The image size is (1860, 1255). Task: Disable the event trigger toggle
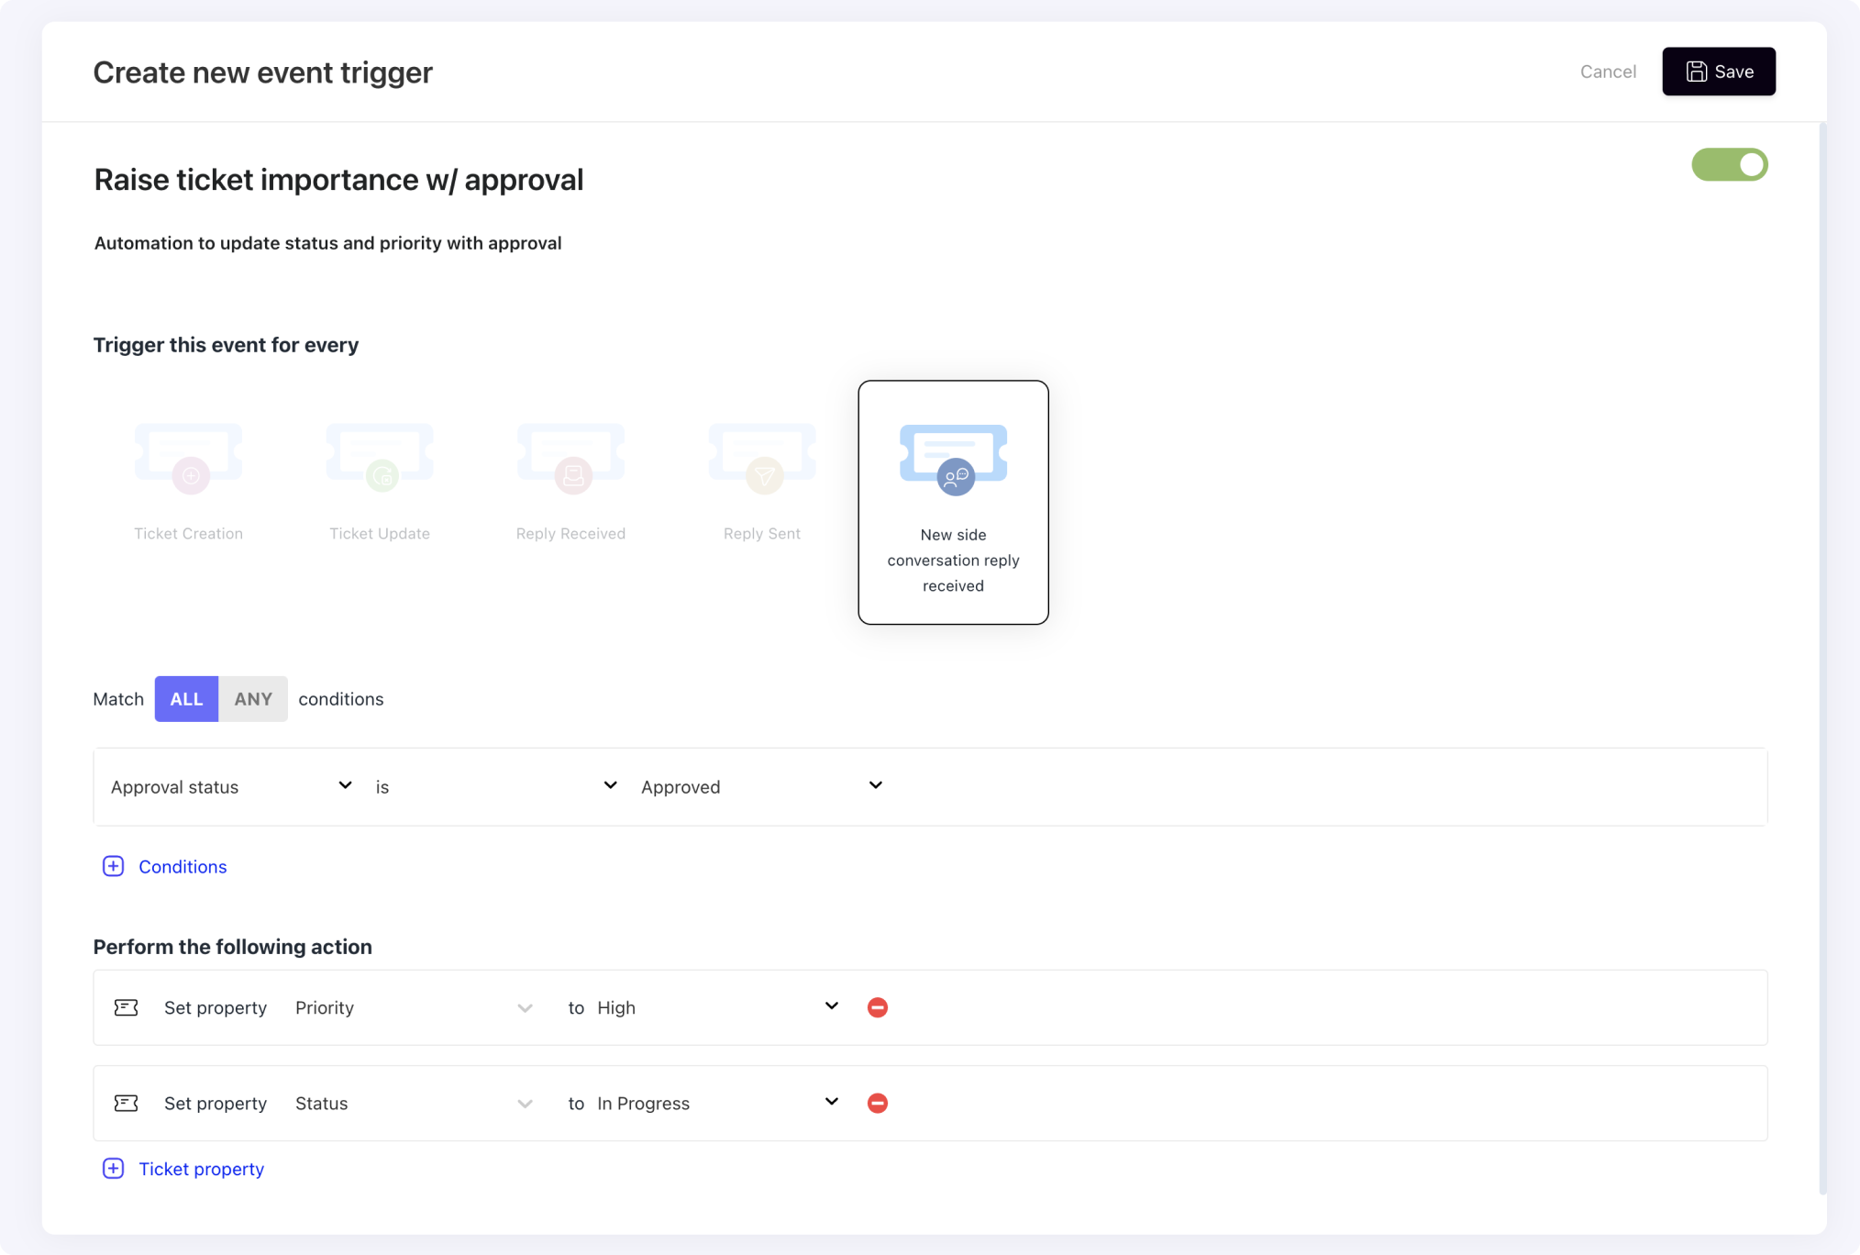click(1730, 165)
